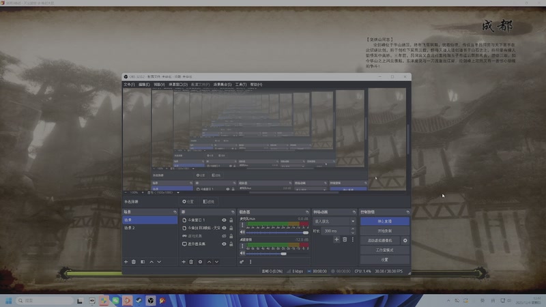
Task: Adjust 麦克风/Aux volume slider
Action: click(x=277, y=233)
